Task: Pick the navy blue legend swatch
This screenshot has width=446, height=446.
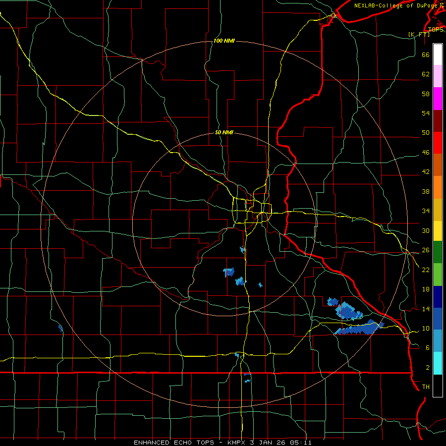Action: pyautogui.click(x=438, y=297)
